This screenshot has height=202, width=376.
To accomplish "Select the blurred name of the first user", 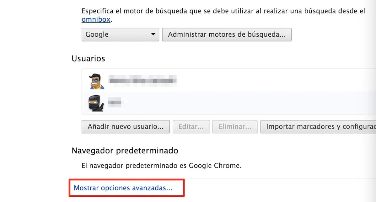I will [142, 79].
